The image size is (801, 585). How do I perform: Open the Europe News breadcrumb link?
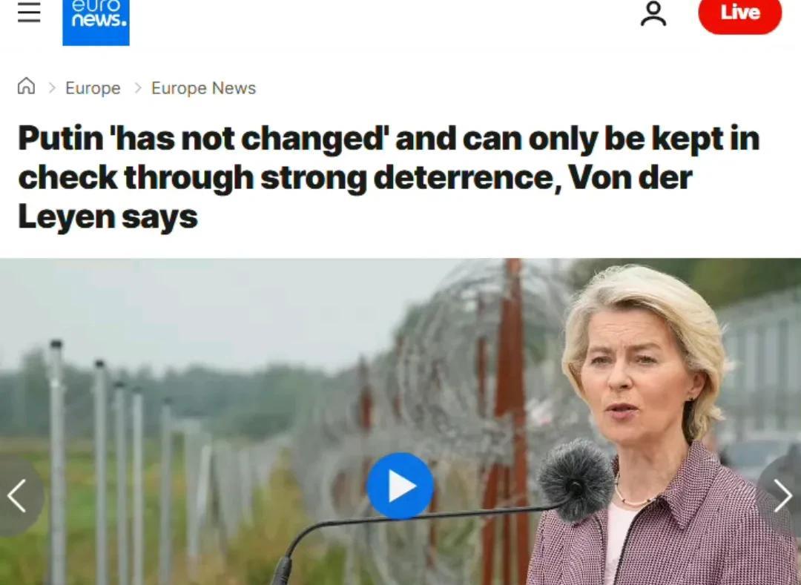click(203, 87)
